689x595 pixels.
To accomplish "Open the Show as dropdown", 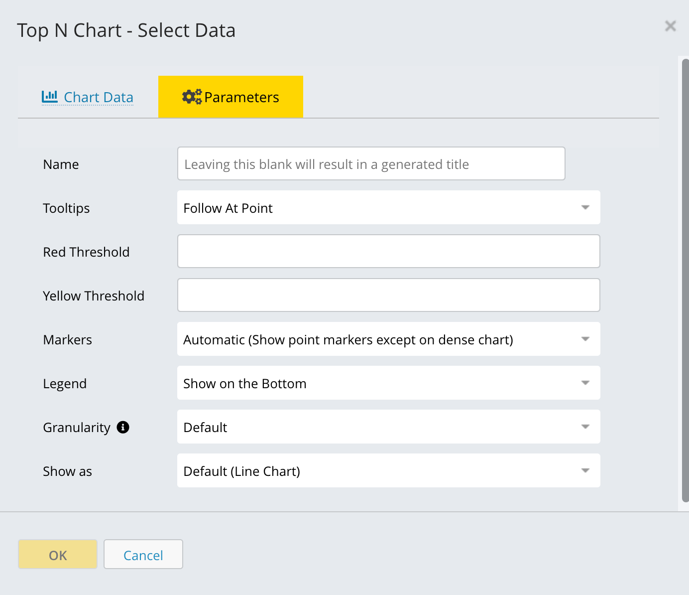I will (x=389, y=470).
